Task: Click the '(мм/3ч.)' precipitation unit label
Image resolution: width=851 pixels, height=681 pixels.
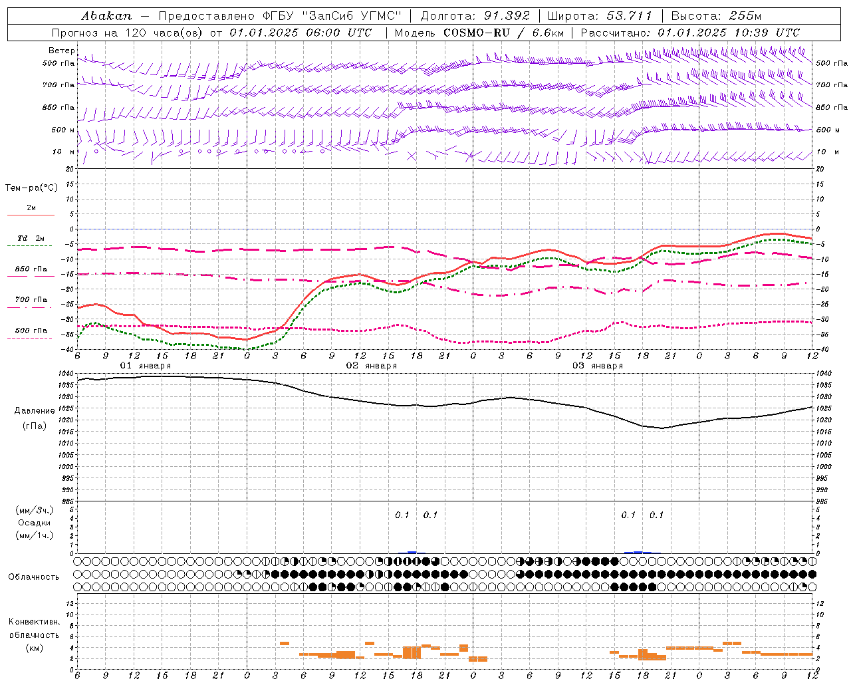Action: click(35, 510)
